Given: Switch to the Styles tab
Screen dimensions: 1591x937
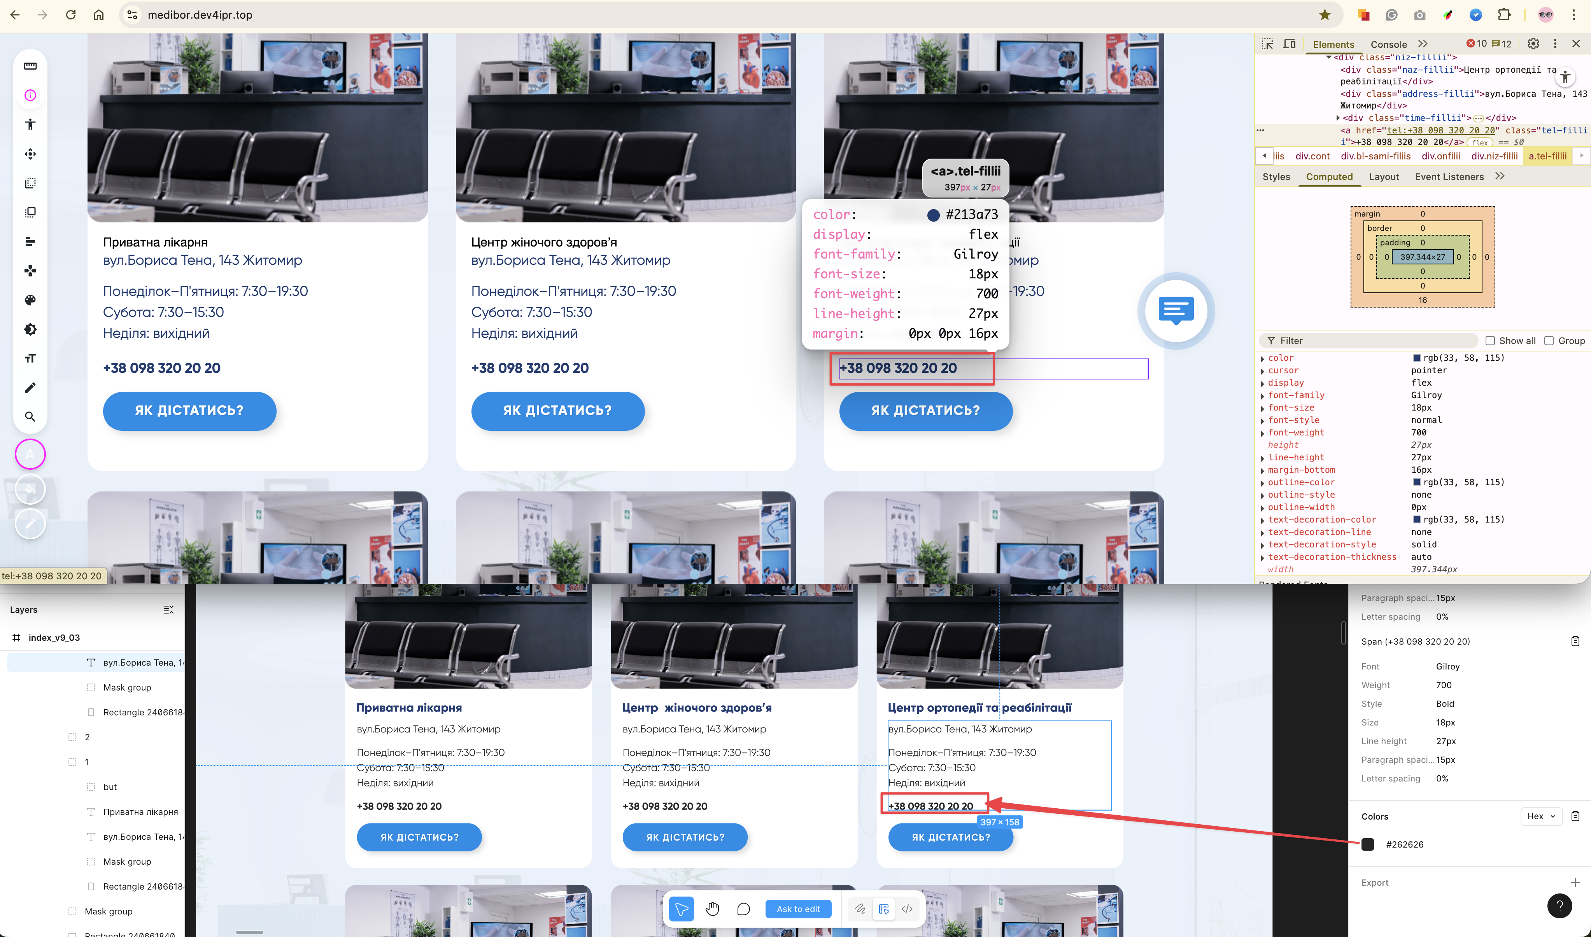Looking at the screenshot, I should coord(1276,177).
